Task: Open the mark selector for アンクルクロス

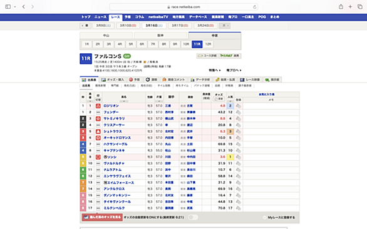Action: (98, 189)
